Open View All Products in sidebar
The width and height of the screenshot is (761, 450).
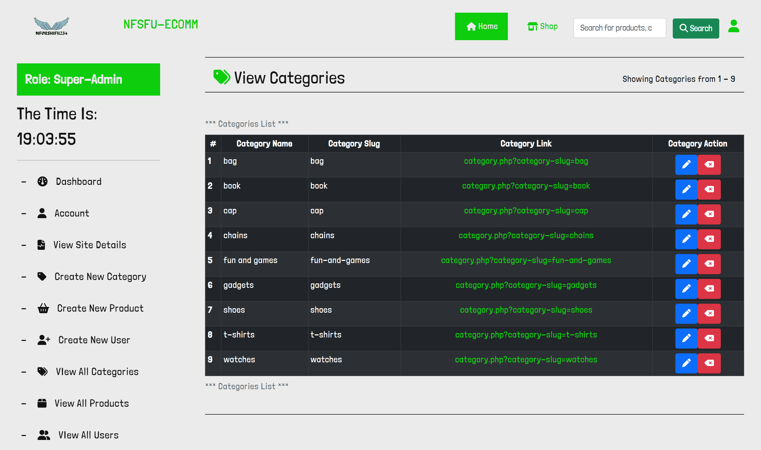[x=91, y=404]
